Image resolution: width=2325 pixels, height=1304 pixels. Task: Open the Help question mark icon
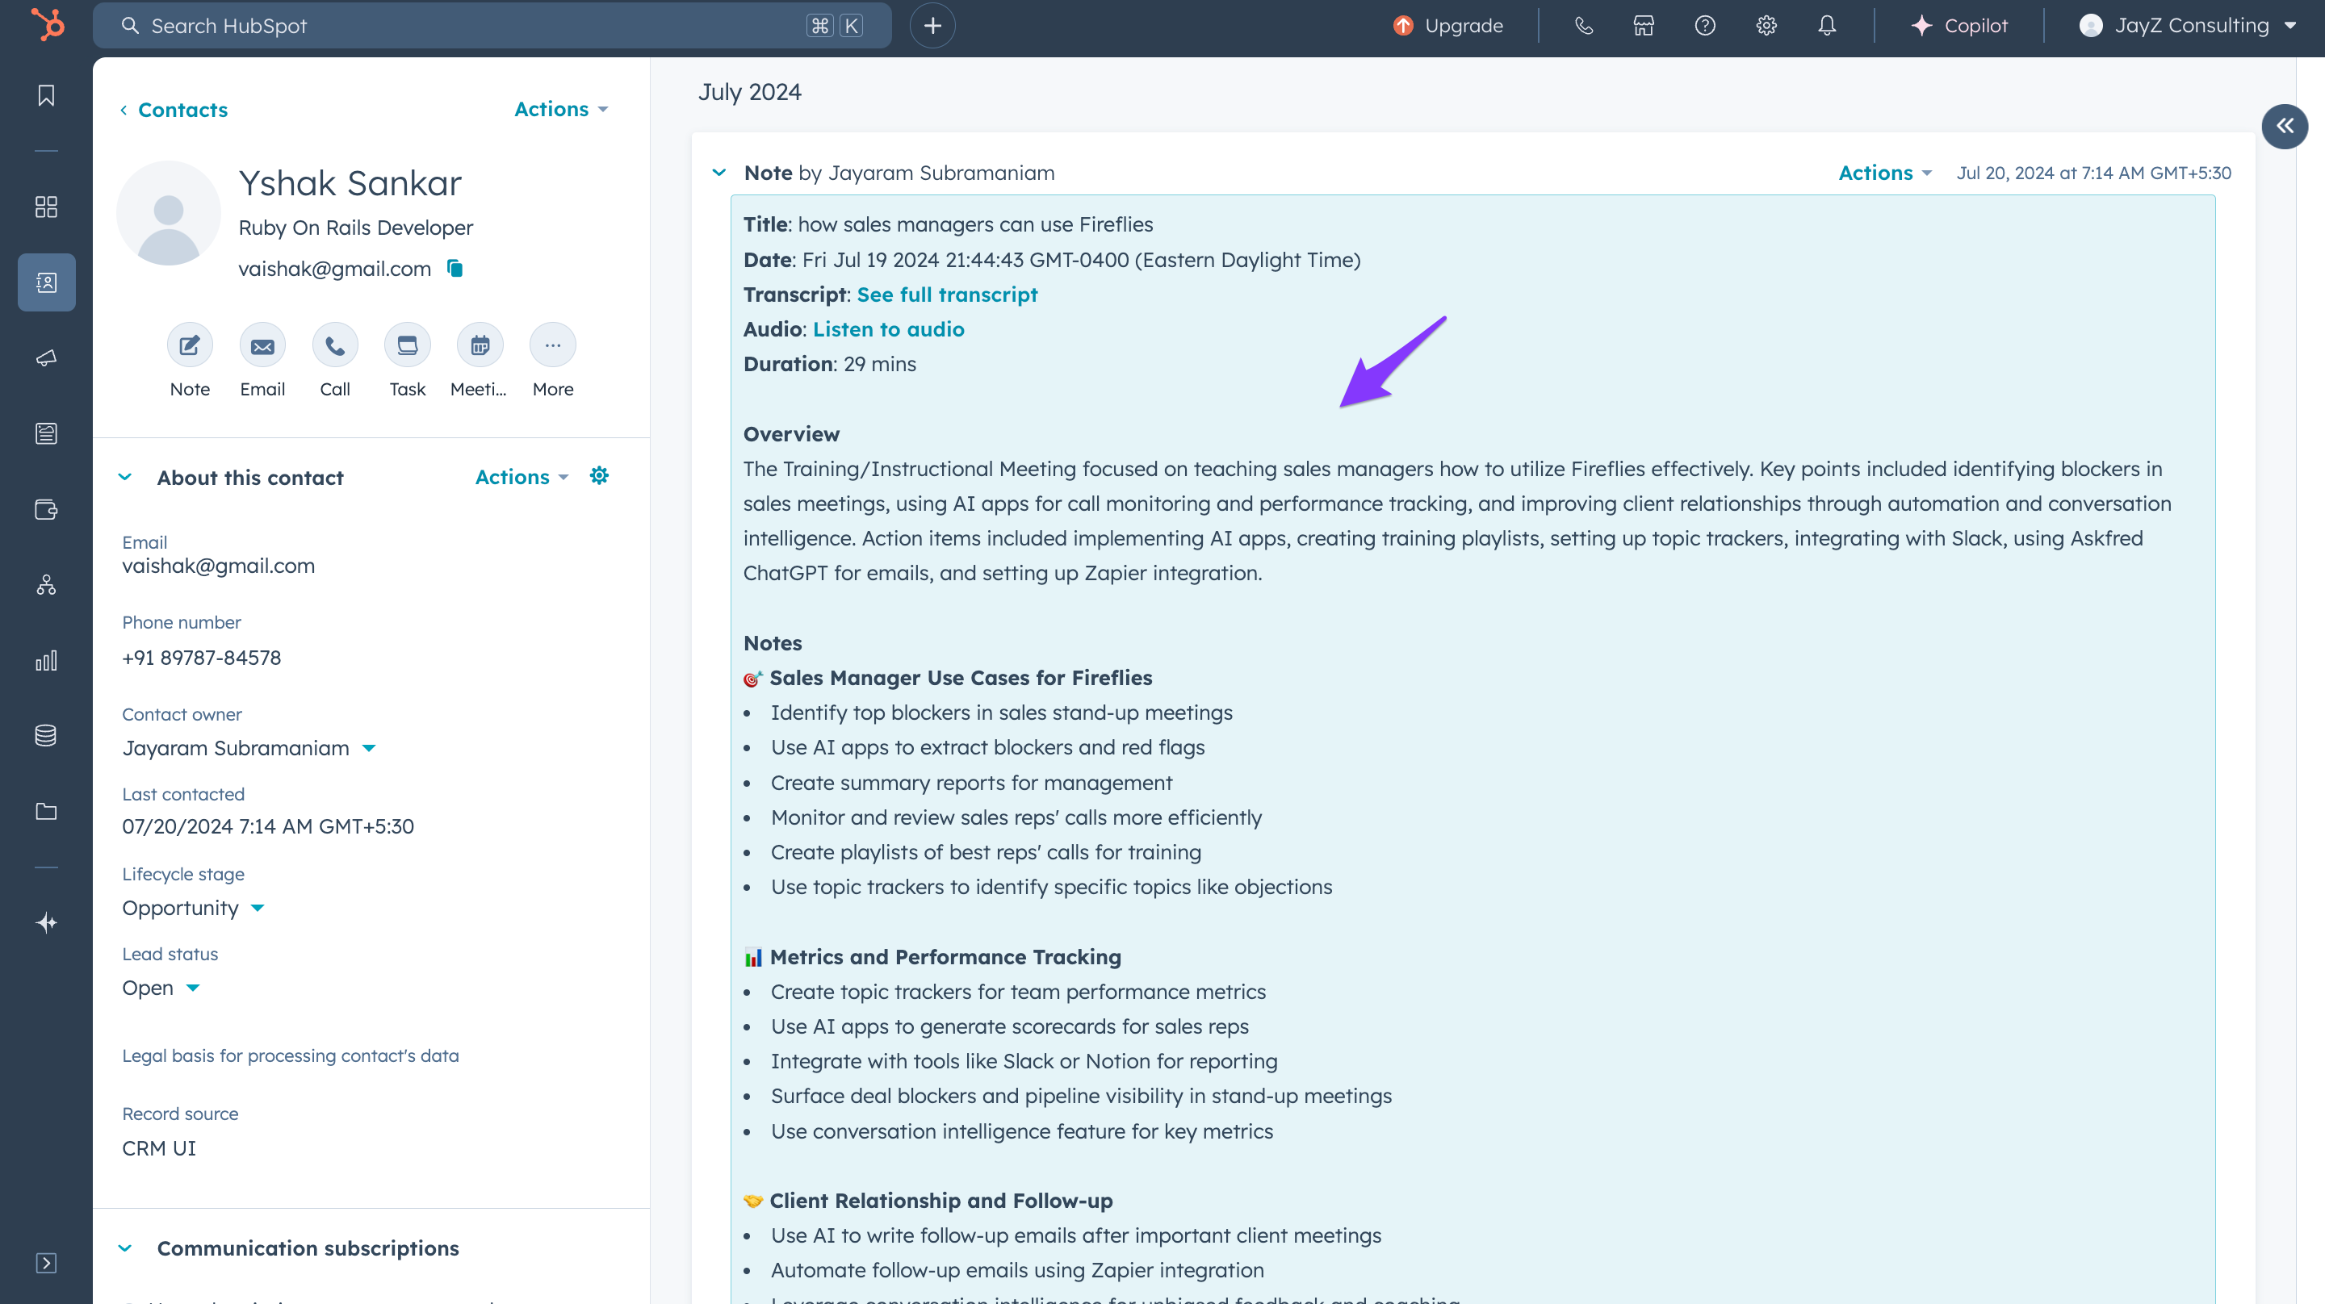[x=1705, y=25]
